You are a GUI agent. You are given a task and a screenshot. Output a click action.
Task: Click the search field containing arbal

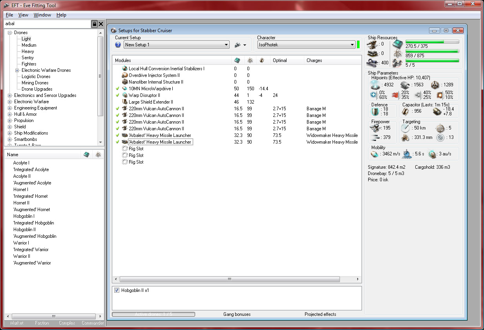47,24
